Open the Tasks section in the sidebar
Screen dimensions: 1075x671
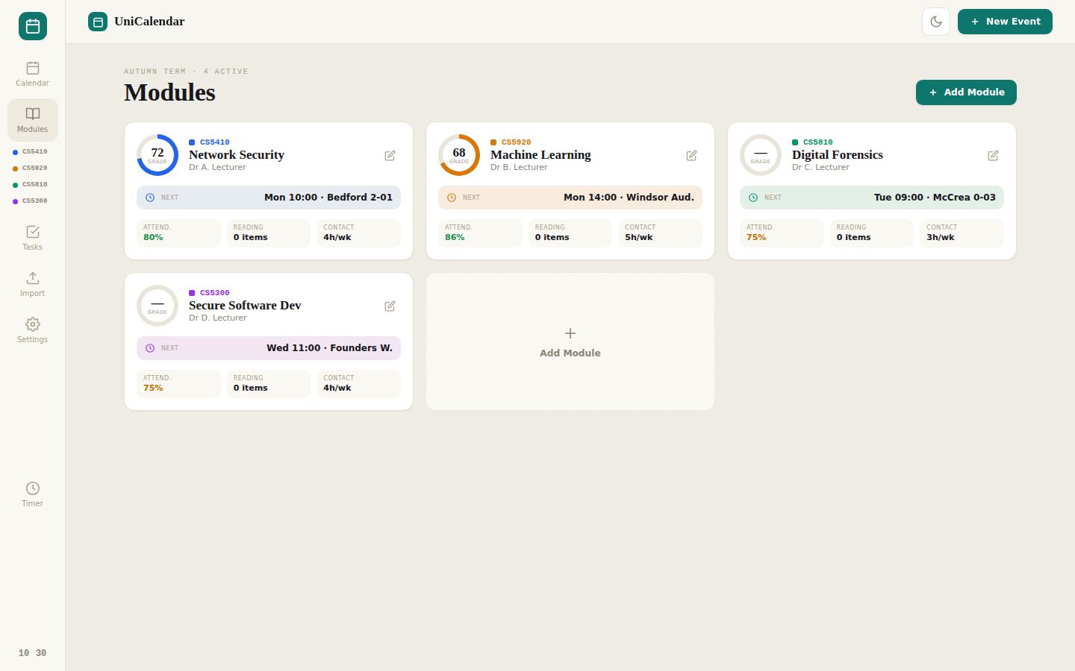33,238
